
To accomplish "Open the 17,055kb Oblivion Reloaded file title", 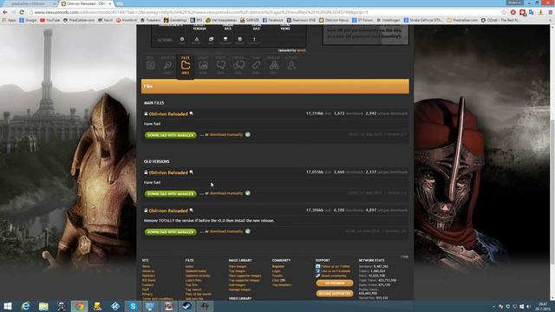I will 168,172.
